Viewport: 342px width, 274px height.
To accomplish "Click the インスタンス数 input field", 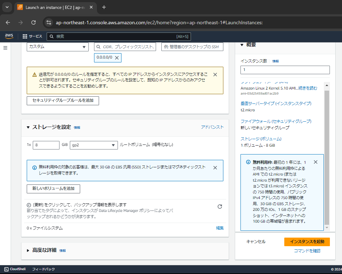I will click(x=285, y=70).
